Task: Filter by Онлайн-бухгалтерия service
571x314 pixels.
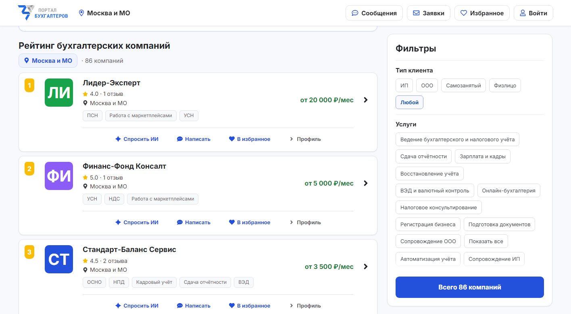Action: 509,190
